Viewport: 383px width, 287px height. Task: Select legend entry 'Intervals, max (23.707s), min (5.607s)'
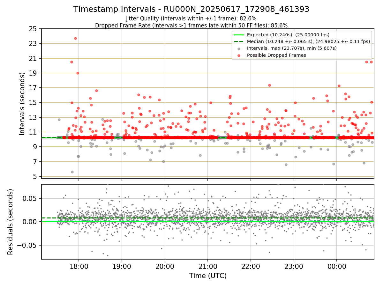click(292, 48)
